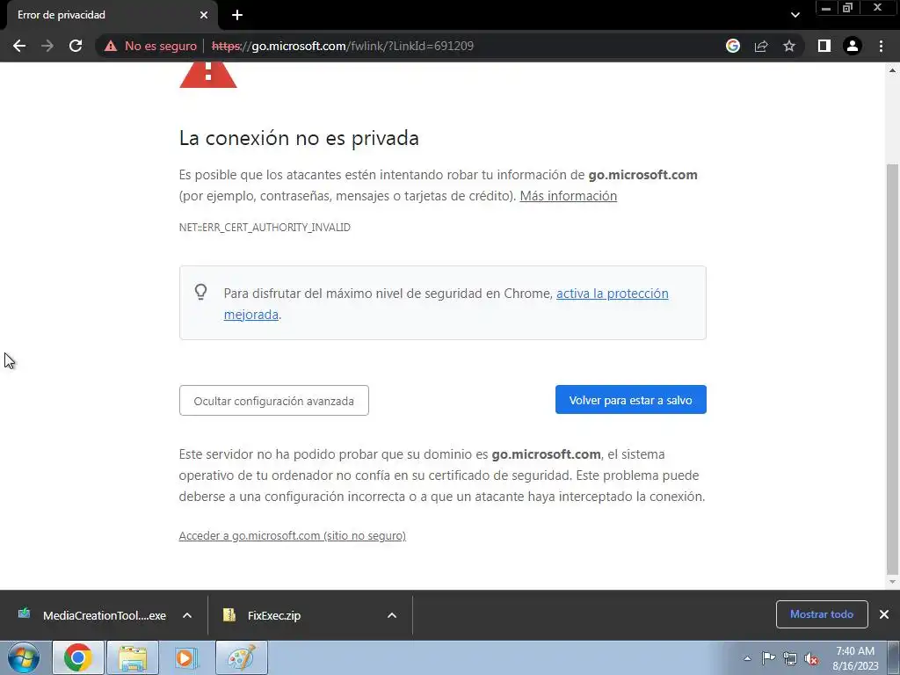
Task: Click the red warning triangle icon
Action: point(207,76)
